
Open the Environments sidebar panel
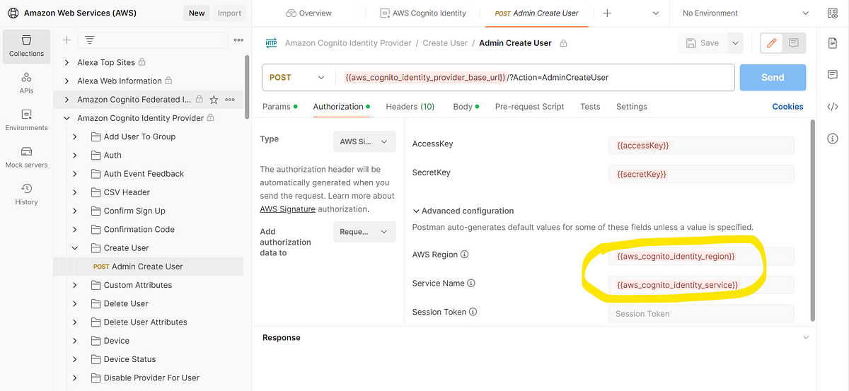click(26, 120)
